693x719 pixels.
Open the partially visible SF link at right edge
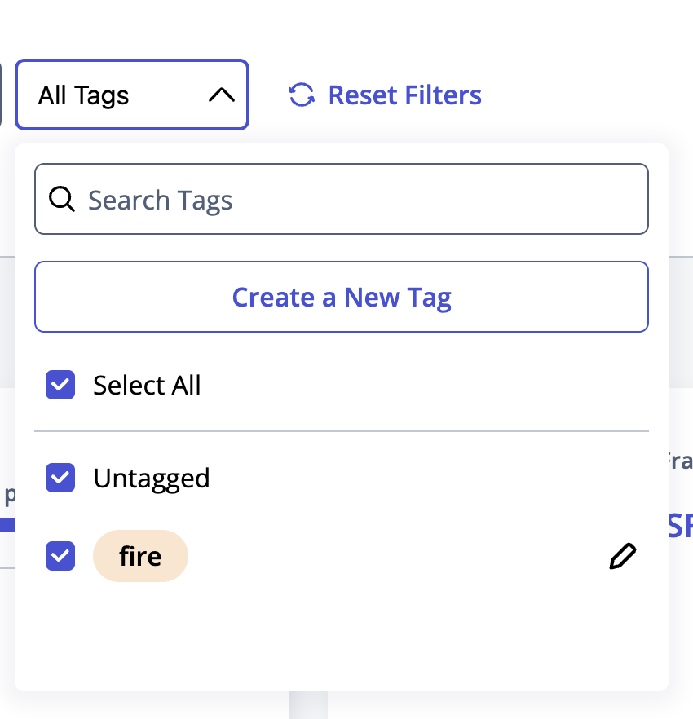tap(680, 526)
